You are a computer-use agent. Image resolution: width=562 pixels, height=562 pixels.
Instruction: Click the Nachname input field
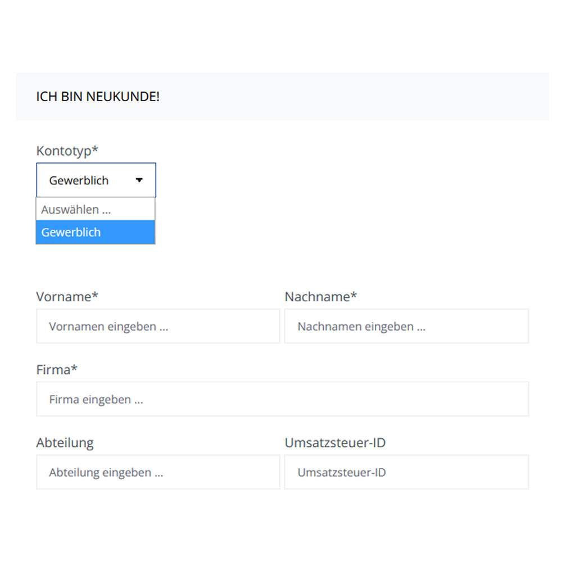[x=406, y=326]
